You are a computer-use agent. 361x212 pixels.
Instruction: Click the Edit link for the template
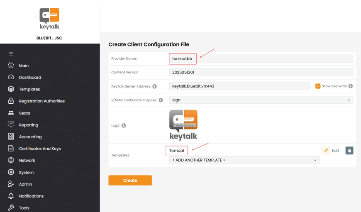coord(335,151)
